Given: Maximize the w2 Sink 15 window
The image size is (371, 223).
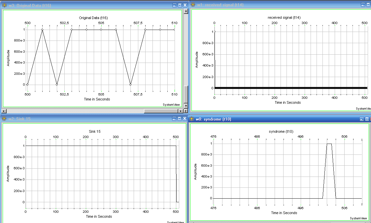Looking at the screenshot, I should pyautogui.click(x=180, y=119).
